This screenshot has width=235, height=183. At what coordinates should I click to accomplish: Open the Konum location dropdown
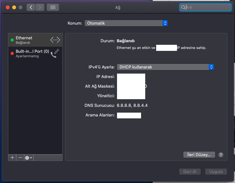coord(126,23)
